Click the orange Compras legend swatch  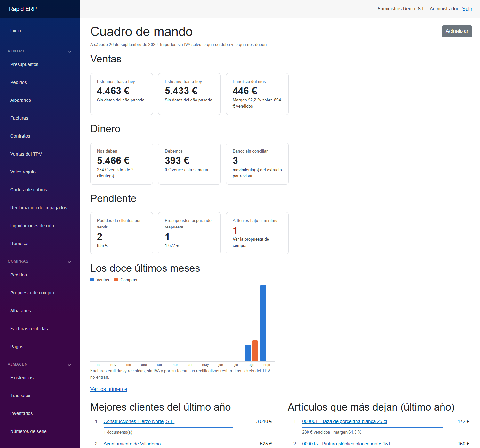pyautogui.click(x=116, y=280)
